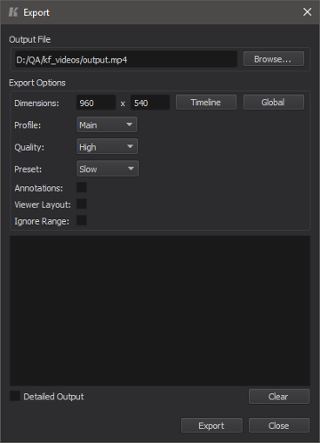The height and width of the screenshot is (443, 320).
Task: Click the width field showing 960
Action: pyautogui.click(x=96, y=103)
